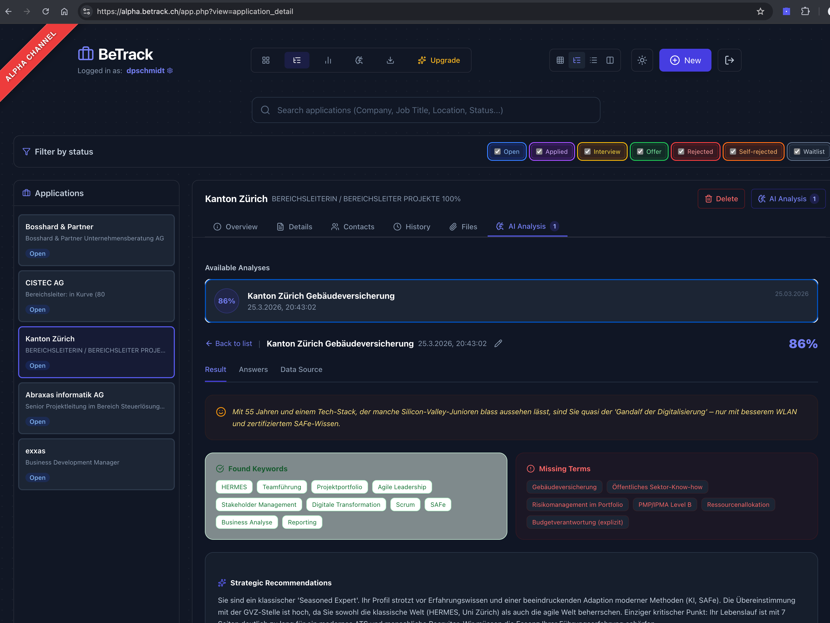Select the compact list view icon
The width and height of the screenshot is (830, 623).
[x=593, y=60]
